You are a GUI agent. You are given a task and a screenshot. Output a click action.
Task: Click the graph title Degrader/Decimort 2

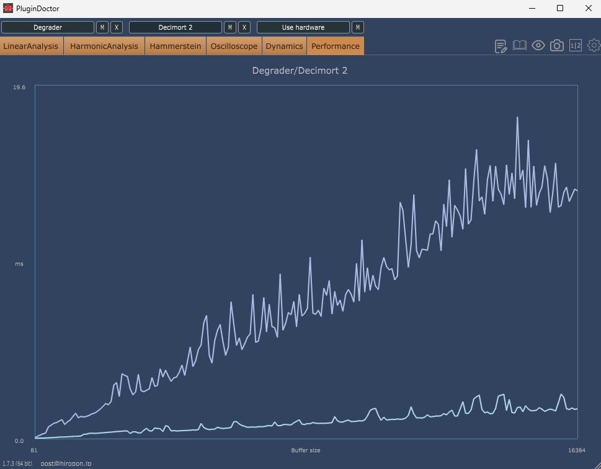300,71
